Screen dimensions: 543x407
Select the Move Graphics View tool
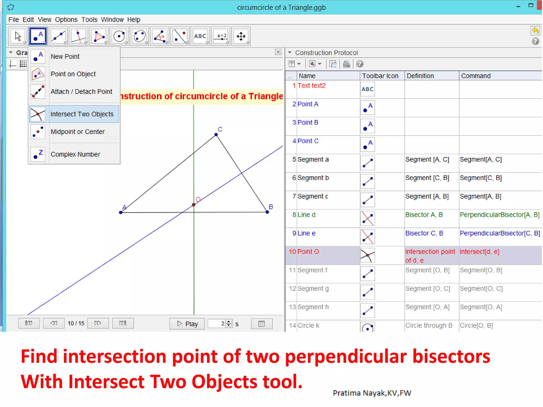point(241,36)
